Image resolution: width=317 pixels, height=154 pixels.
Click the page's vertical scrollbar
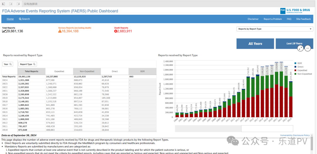(x=312, y=144)
